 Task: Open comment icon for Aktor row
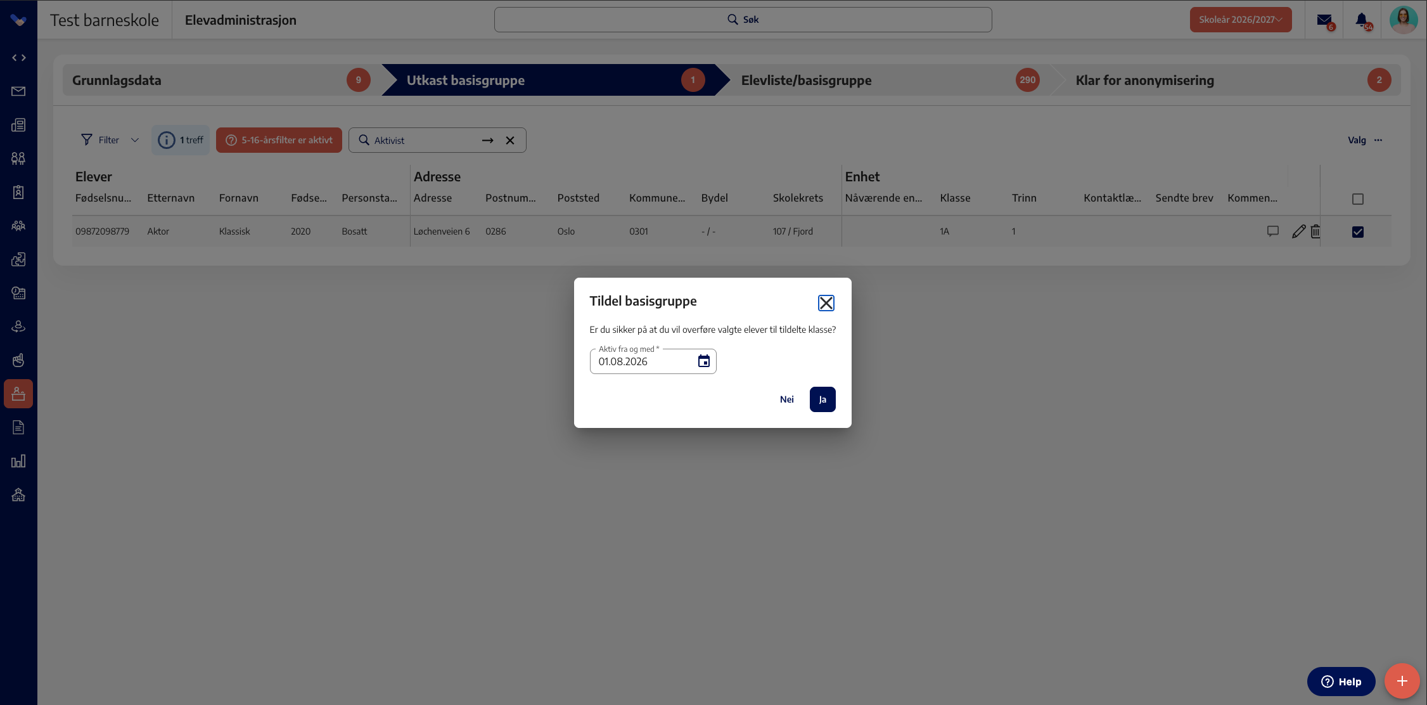pyautogui.click(x=1272, y=231)
